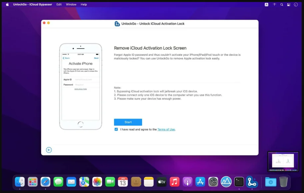304x193 pixels.
Task: Open System Preferences from the Dock
Action: [x=213, y=182]
